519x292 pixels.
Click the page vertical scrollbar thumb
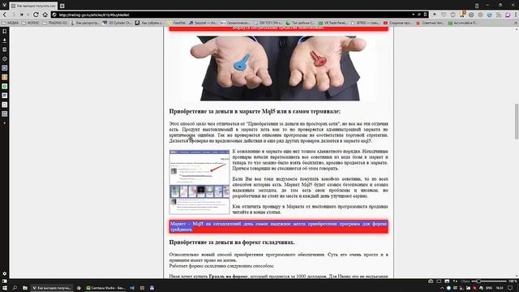coord(517,121)
